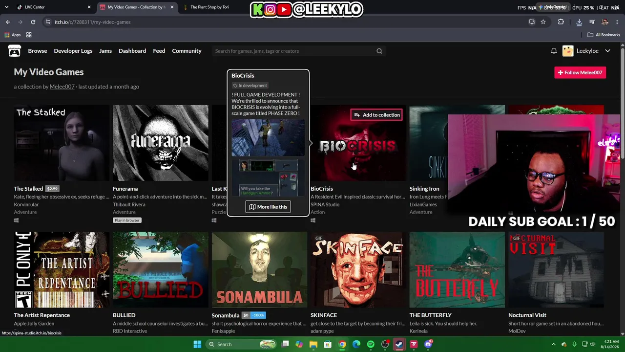View site information icon in address bar
This screenshot has width=625, height=352.
point(47,22)
